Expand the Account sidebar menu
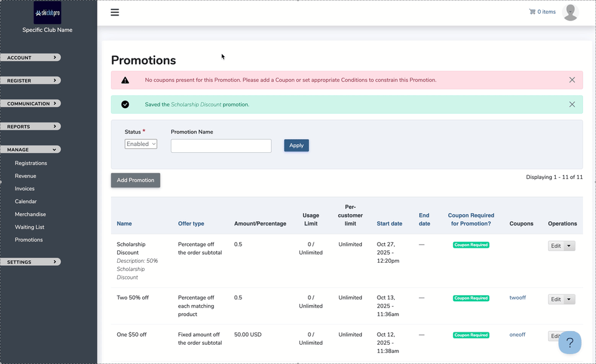596x364 pixels. (30, 58)
